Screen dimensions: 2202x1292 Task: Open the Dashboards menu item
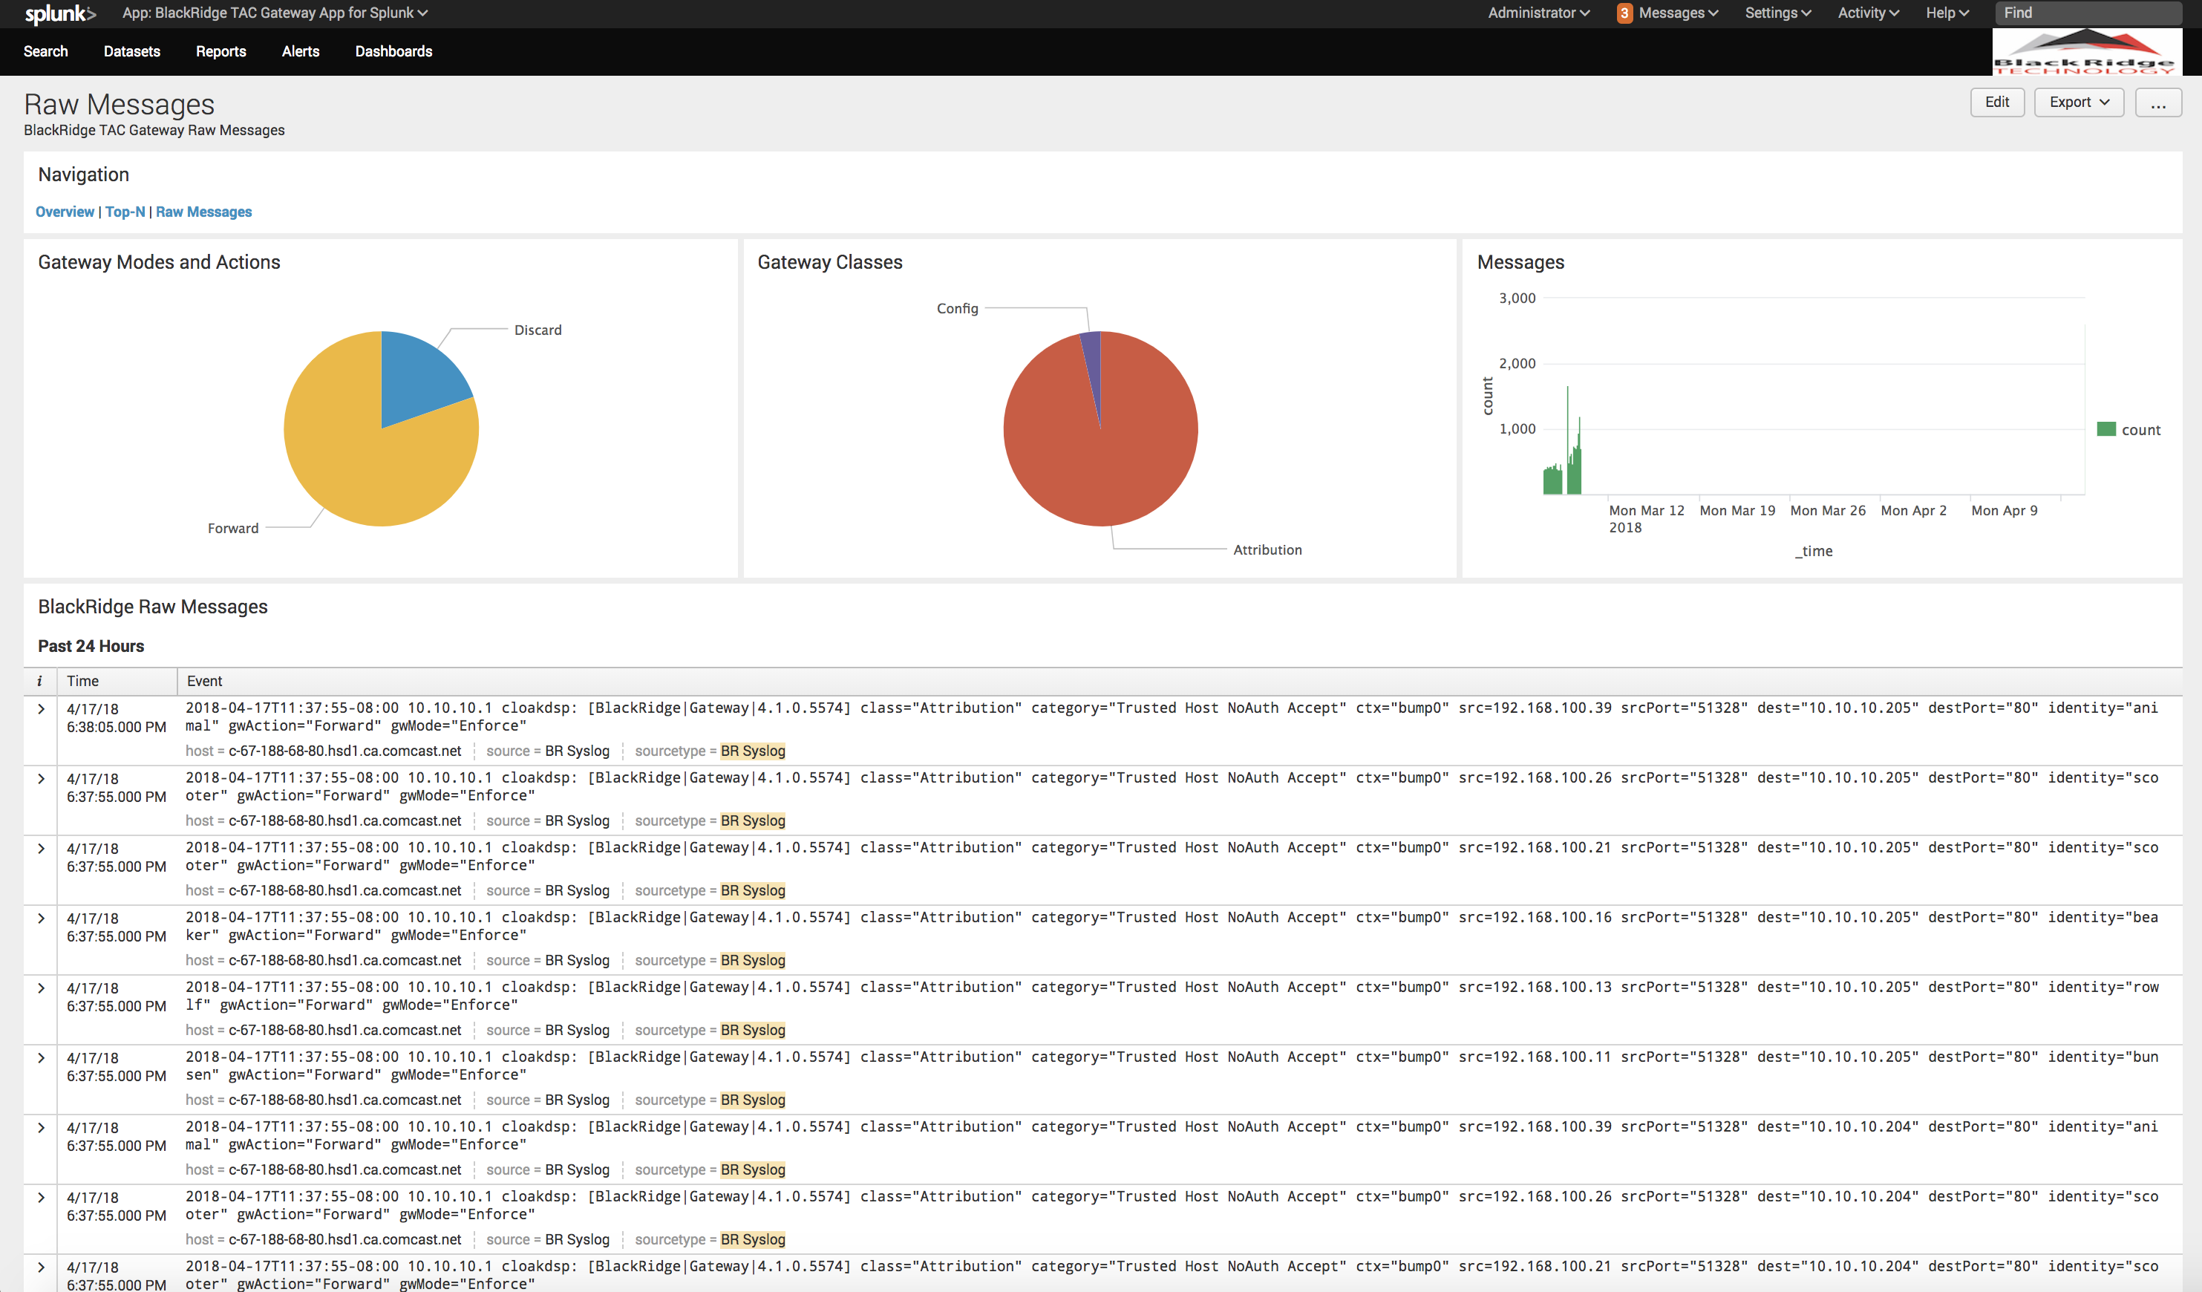click(x=393, y=51)
